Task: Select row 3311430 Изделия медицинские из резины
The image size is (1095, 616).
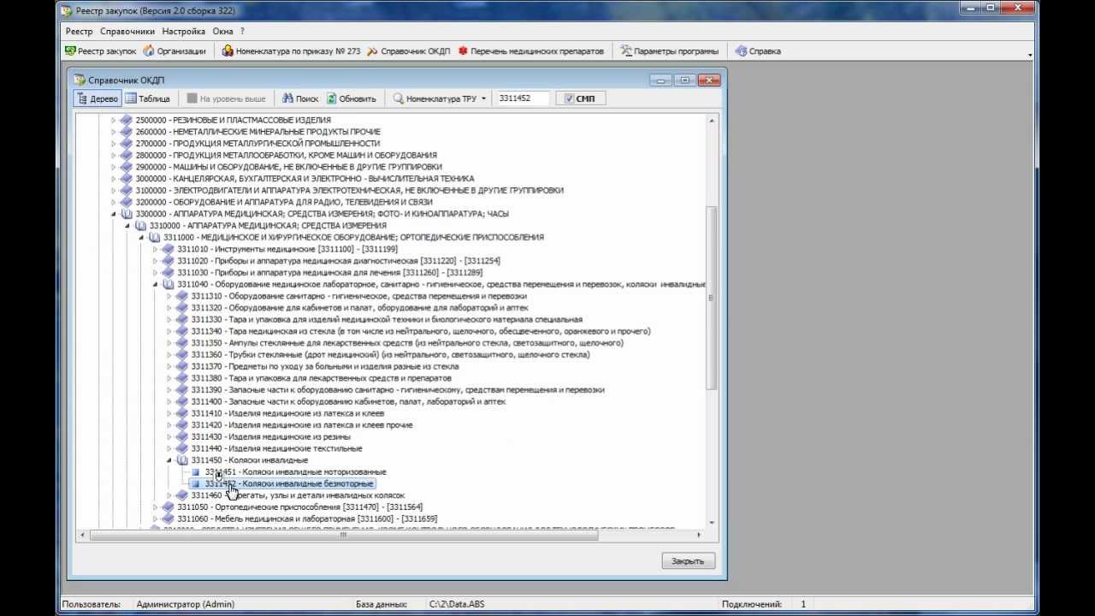Action: 270,437
